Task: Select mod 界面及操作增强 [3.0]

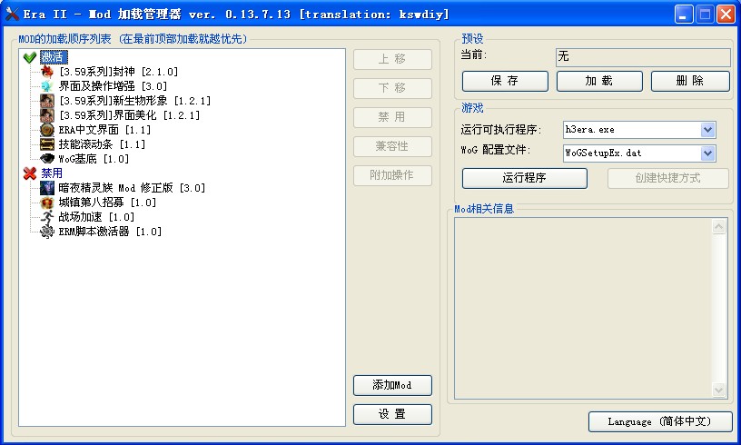Action: [x=113, y=86]
